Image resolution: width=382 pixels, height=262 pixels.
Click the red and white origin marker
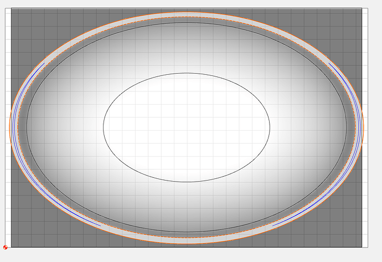[x=5, y=247]
